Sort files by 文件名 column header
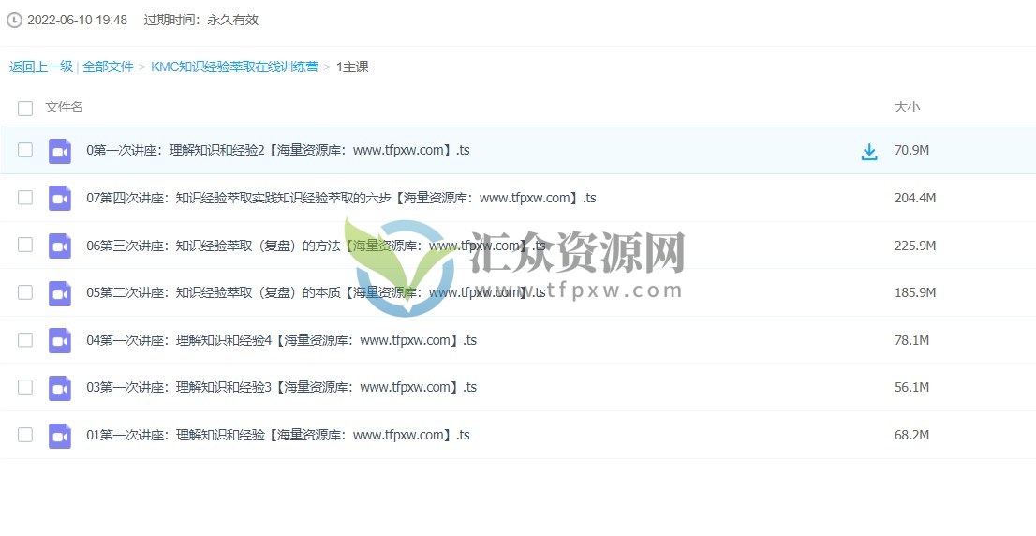1036x536 pixels. (65, 107)
